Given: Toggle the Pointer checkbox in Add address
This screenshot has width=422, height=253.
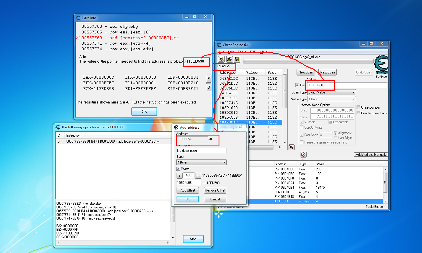Looking at the screenshot, I should pyautogui.click(x=178, y=169).
